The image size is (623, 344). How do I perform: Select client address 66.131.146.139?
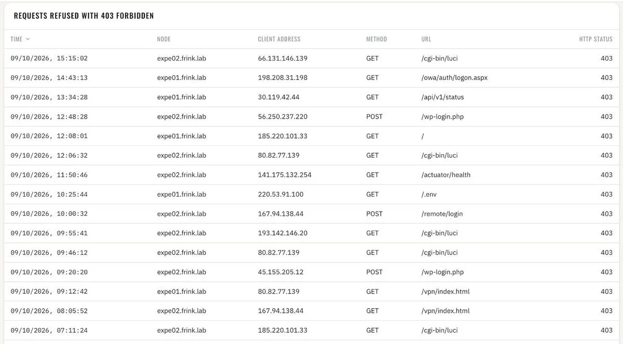[282, 58]
